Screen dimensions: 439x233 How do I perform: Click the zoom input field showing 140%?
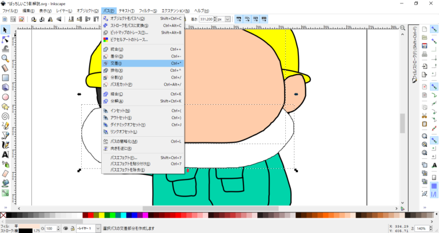tap(422, 228)
